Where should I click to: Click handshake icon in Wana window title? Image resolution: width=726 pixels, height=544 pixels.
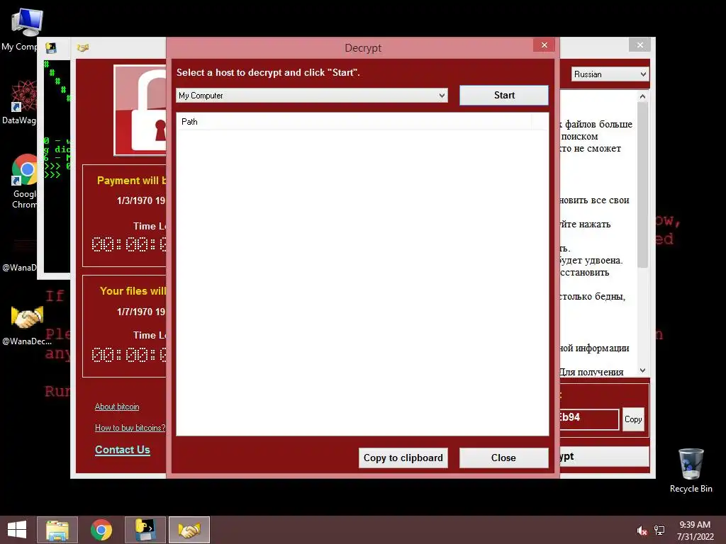point(83,47)
